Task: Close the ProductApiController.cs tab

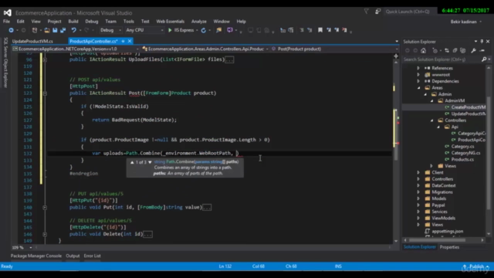Action: click(x=130, y=41)
